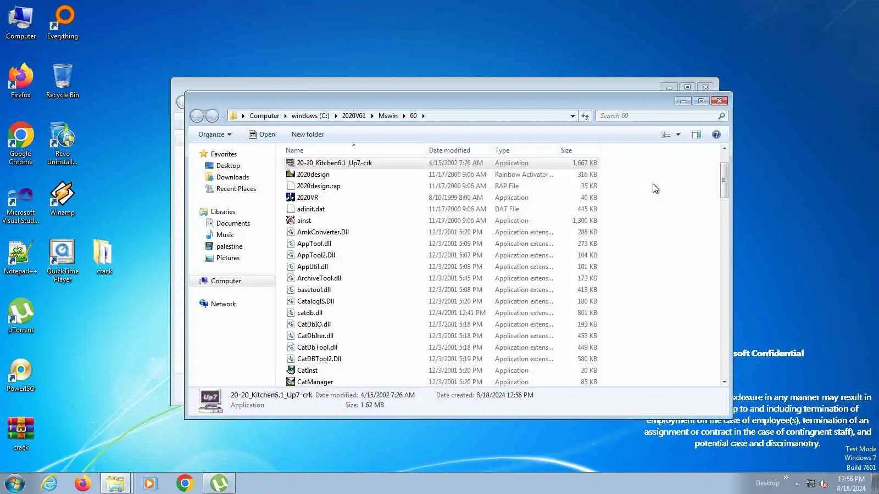Expand the Desktop toolbar chevron

(786, 478)
